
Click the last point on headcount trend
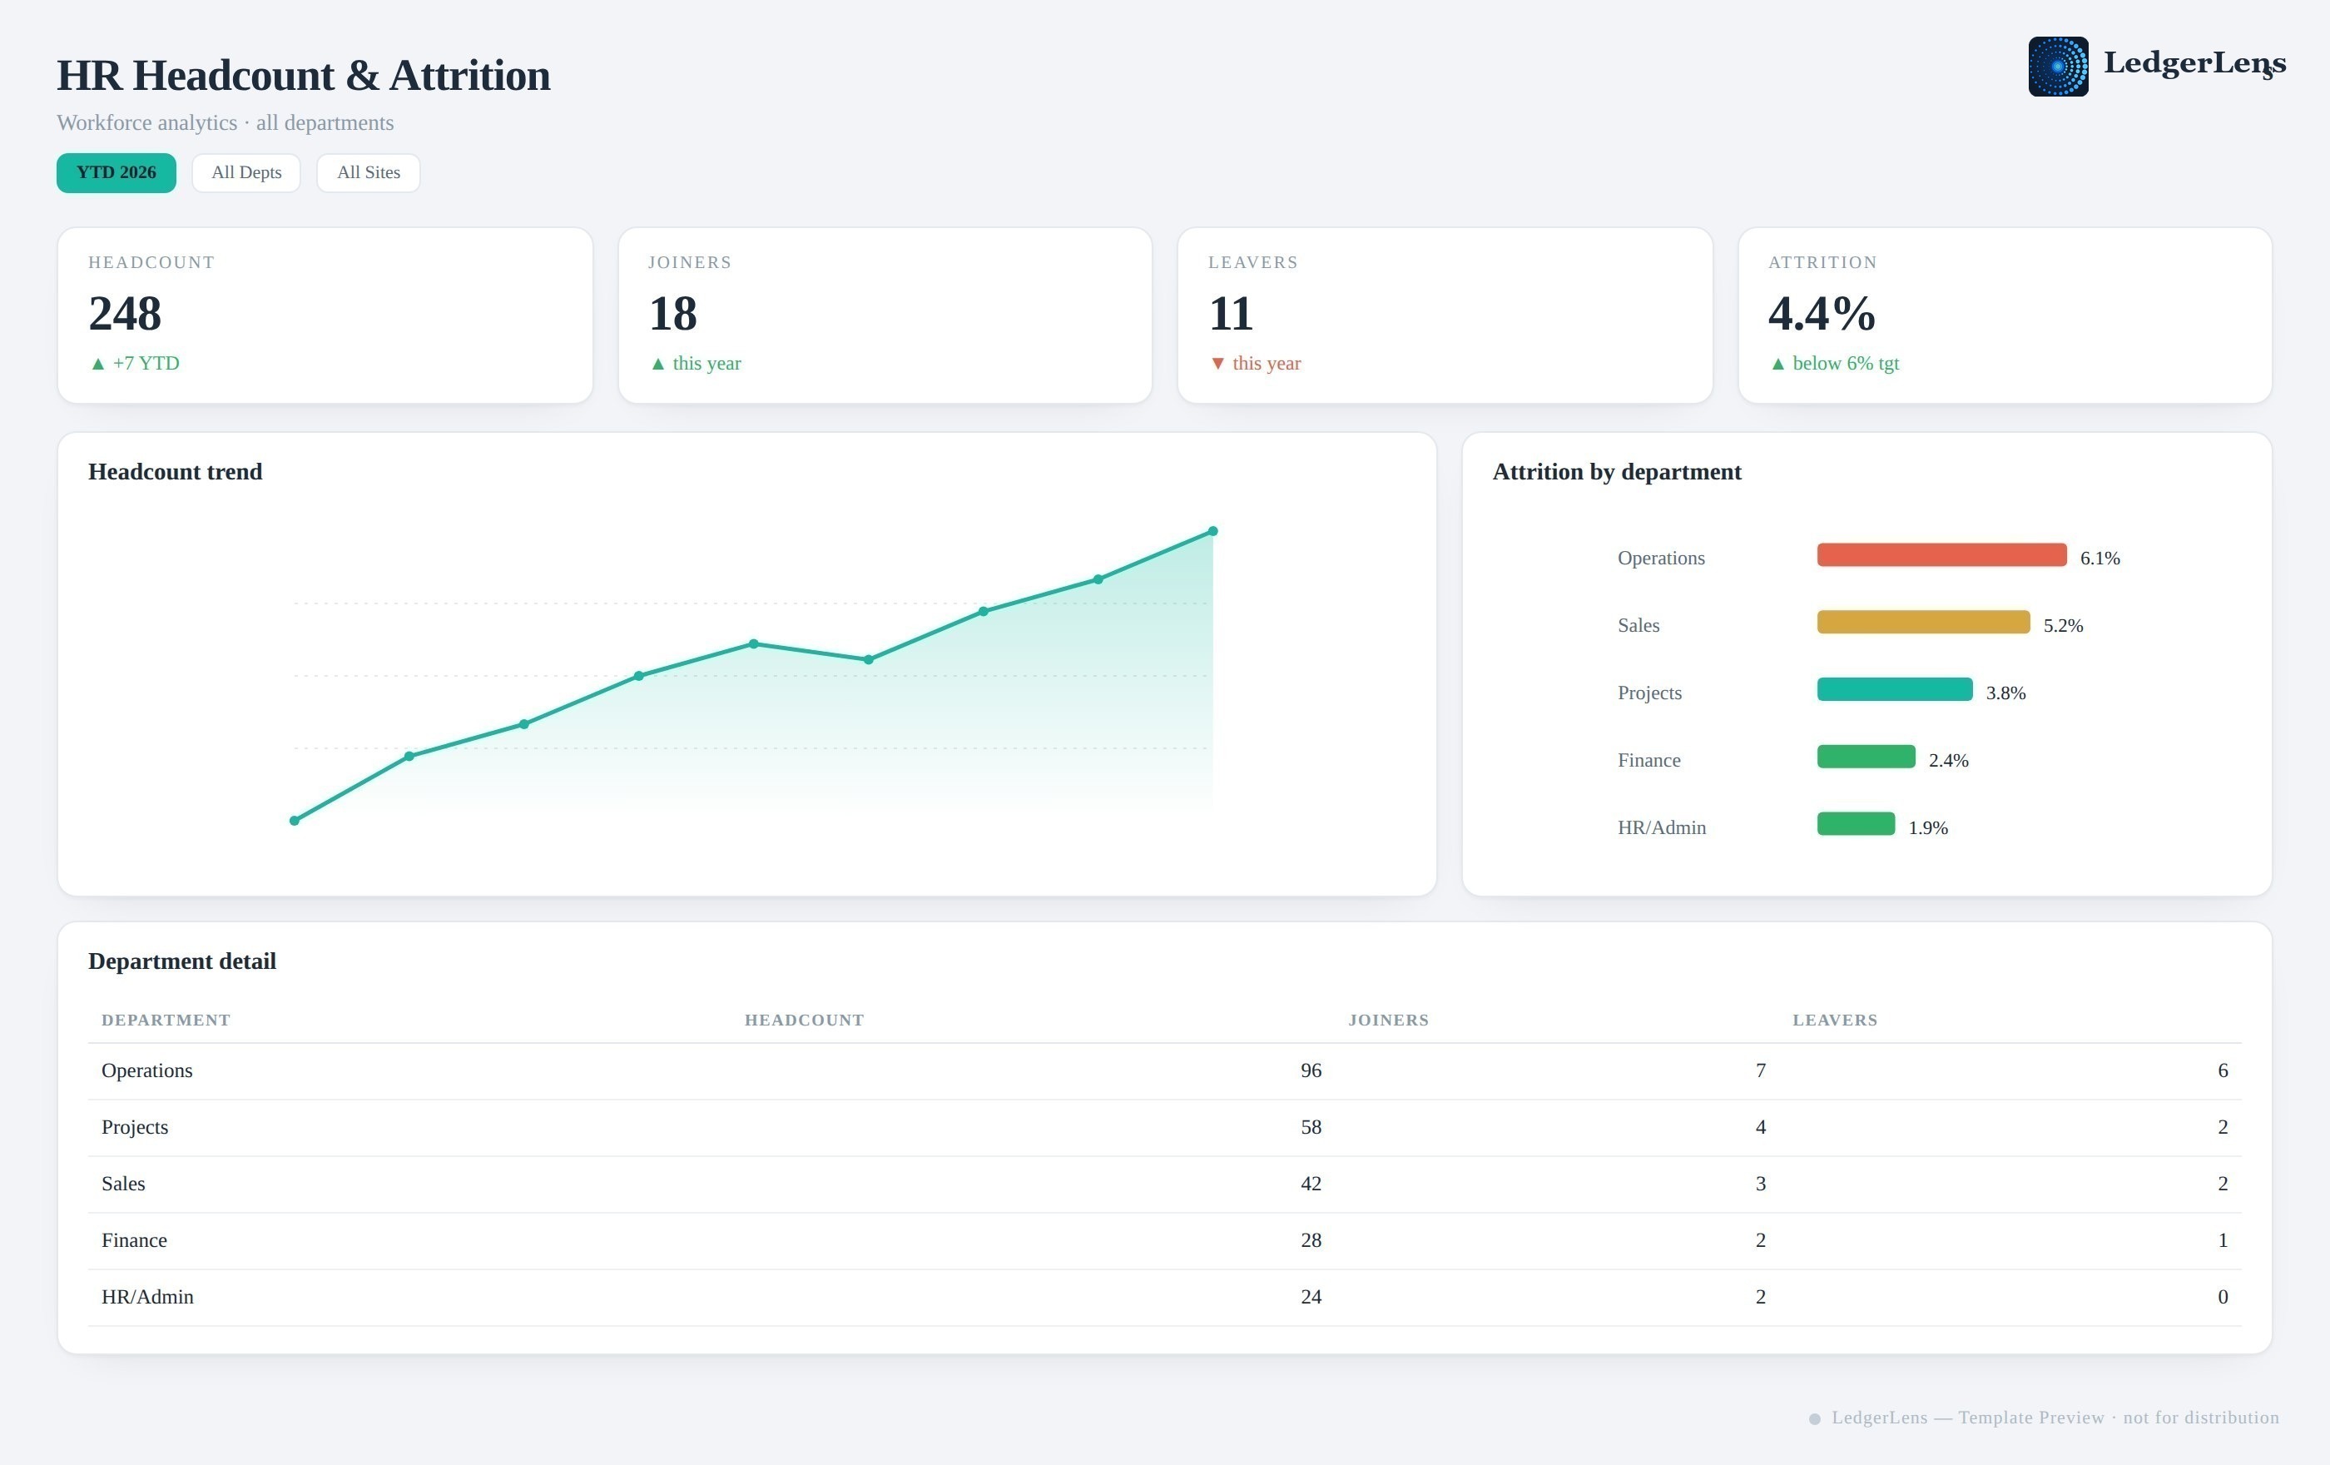tap(1212, 531)
